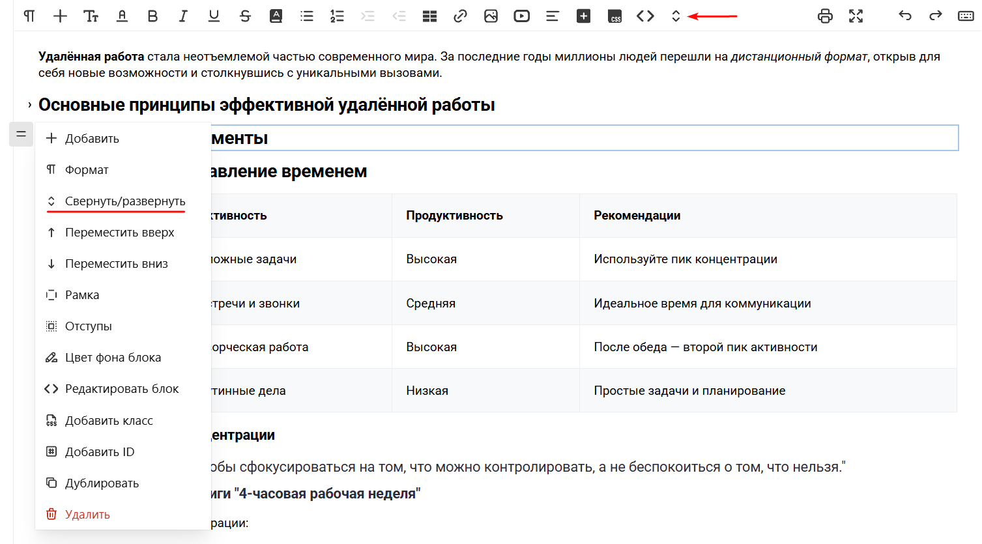This screenshot has height=544, width=982.
Task: Select 'Добавить ID' menu entry
Action: [x=123, y=451]
